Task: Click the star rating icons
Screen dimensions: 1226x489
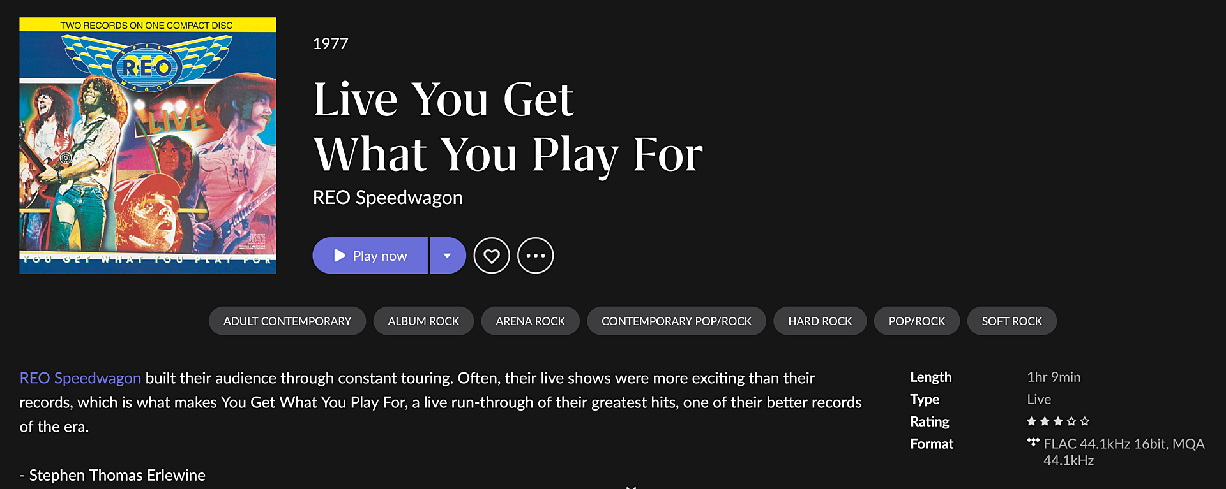Action: point(1058,421)
